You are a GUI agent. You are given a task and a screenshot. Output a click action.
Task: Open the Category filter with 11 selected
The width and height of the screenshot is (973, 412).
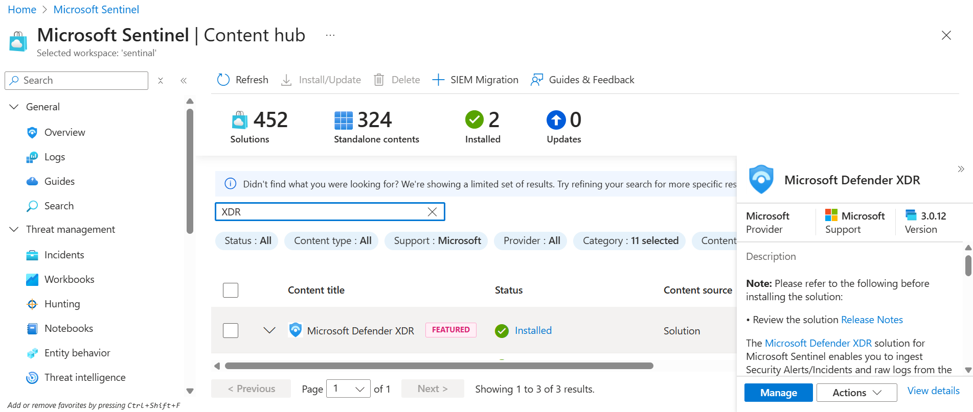[x=629, y=240]
